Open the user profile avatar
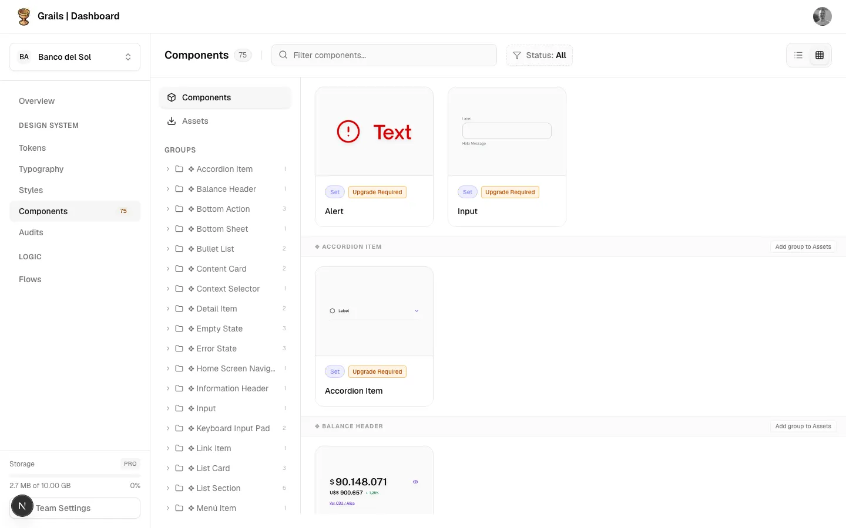The width and height of the screenshot is (846, 528). point(822,16)
